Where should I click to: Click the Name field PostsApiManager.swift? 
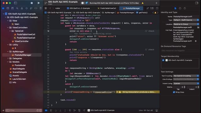coord(186,17)
